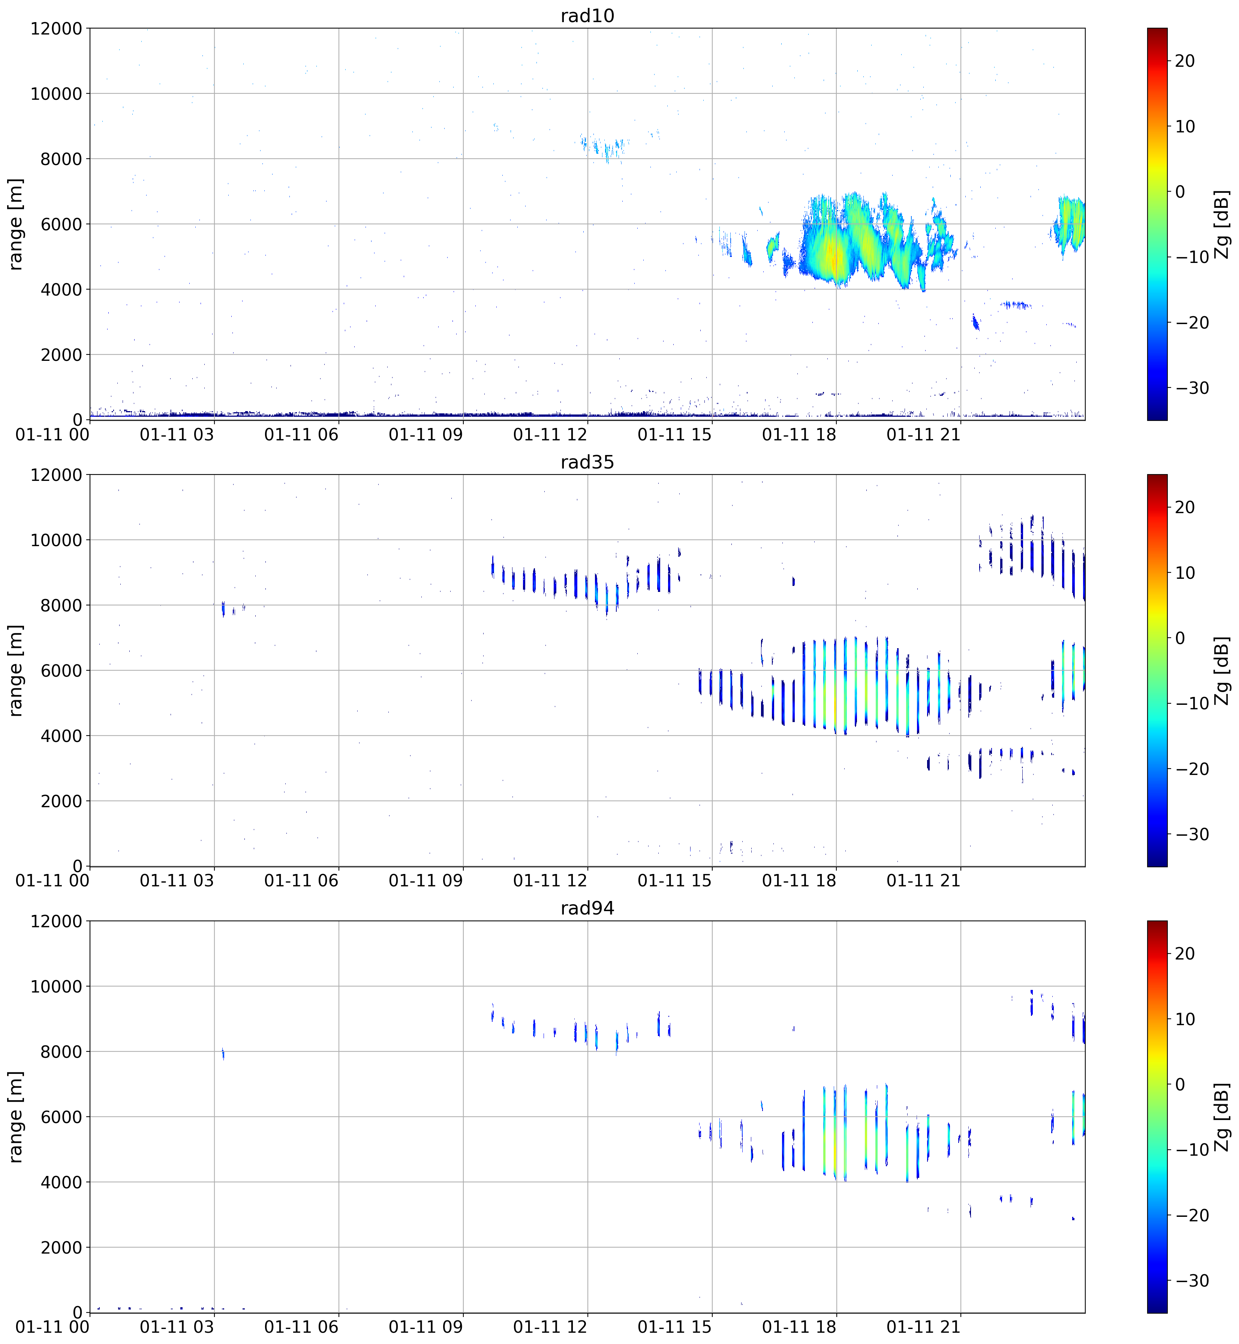1239x1344 pixels.
Task: Click the 2000 y-tick in rad35 panel
Action: pyautogui.click(x=61, y=800)
